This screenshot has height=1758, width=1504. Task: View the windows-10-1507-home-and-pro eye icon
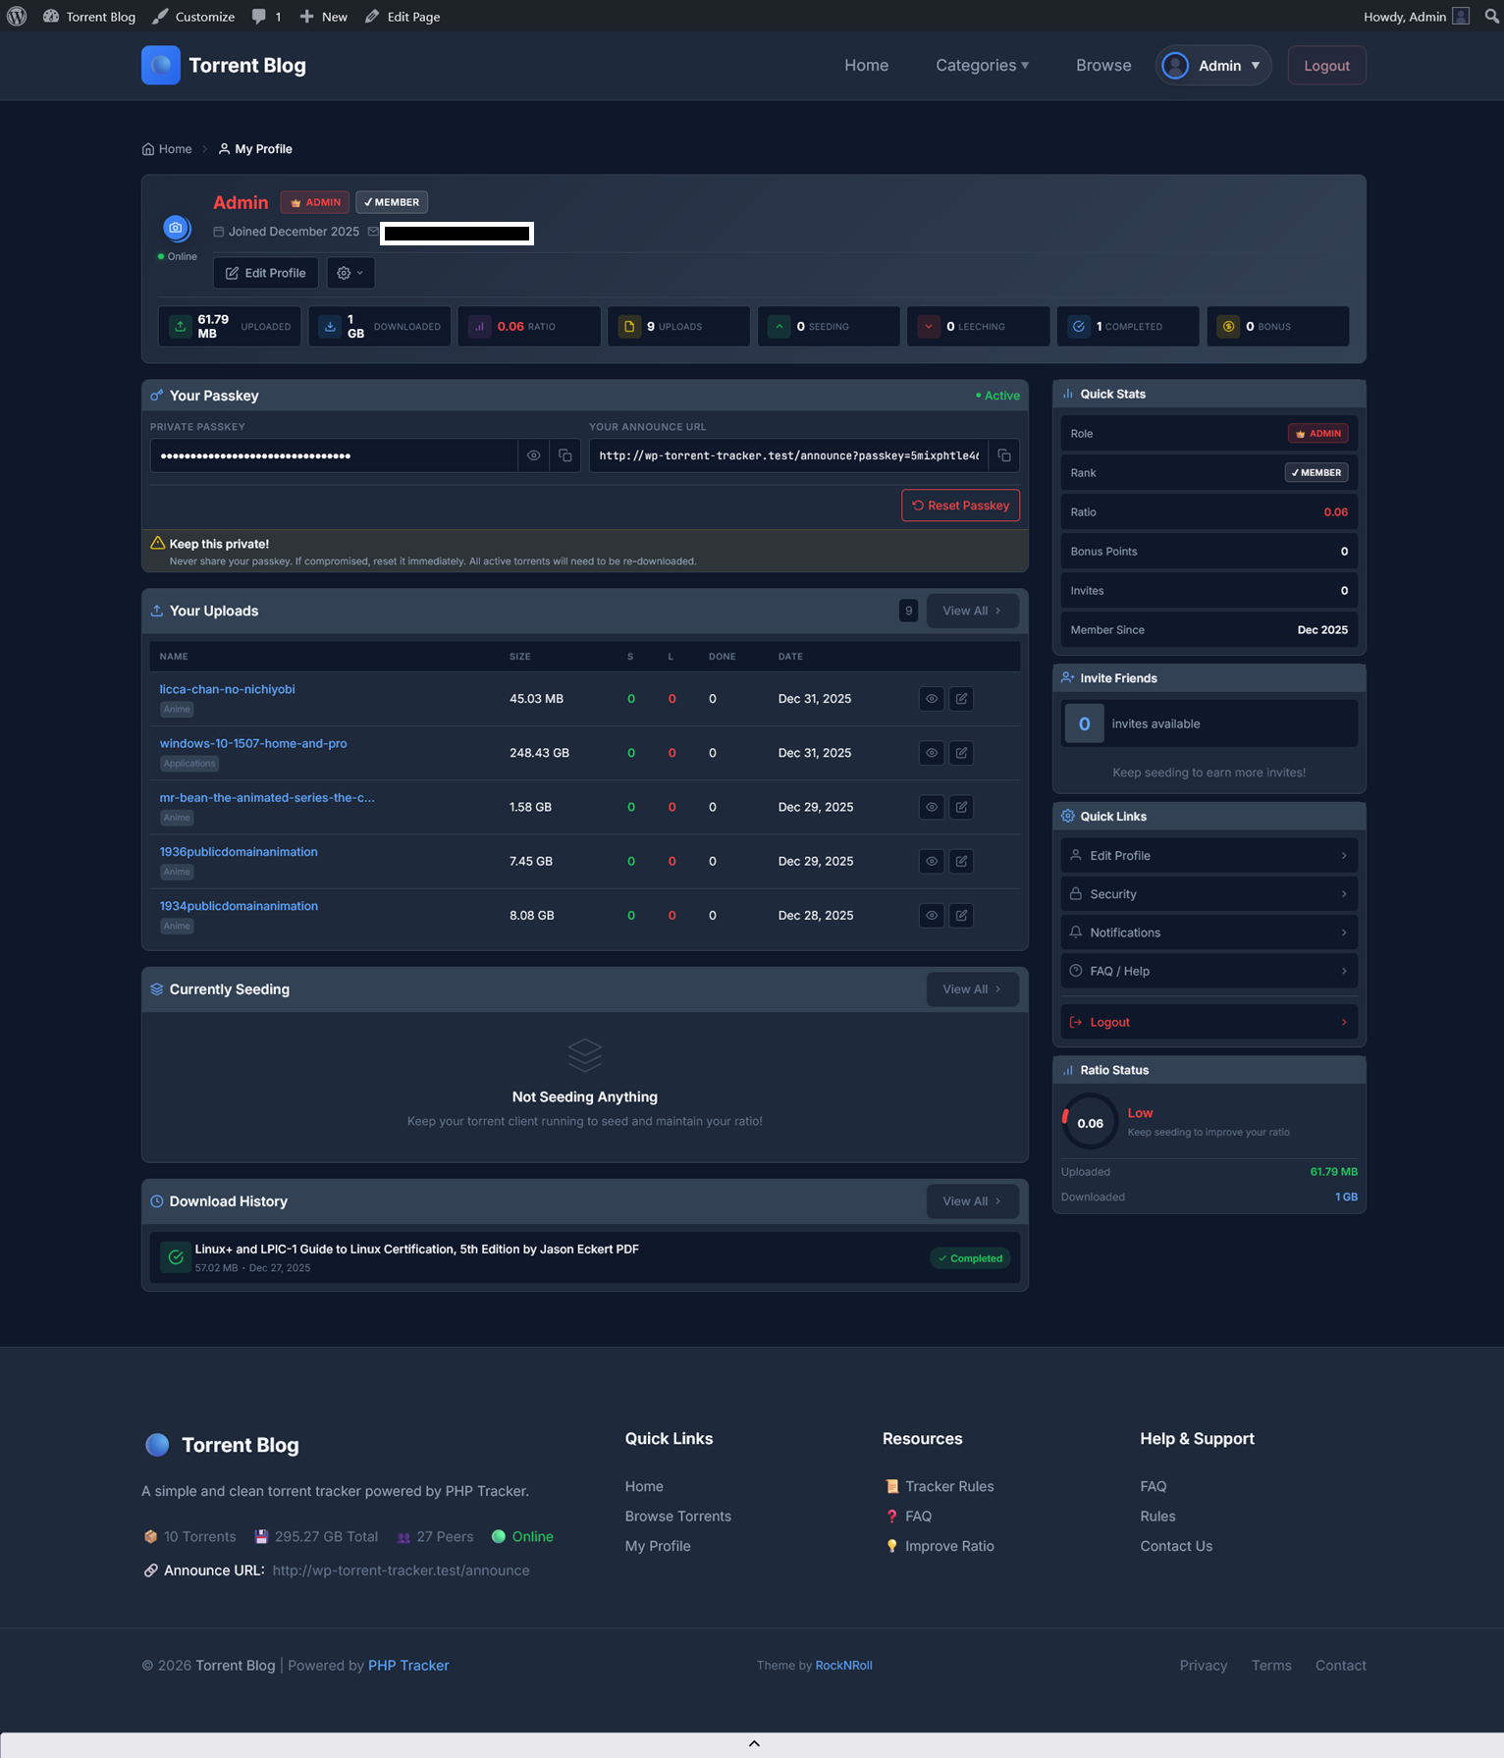932,753
